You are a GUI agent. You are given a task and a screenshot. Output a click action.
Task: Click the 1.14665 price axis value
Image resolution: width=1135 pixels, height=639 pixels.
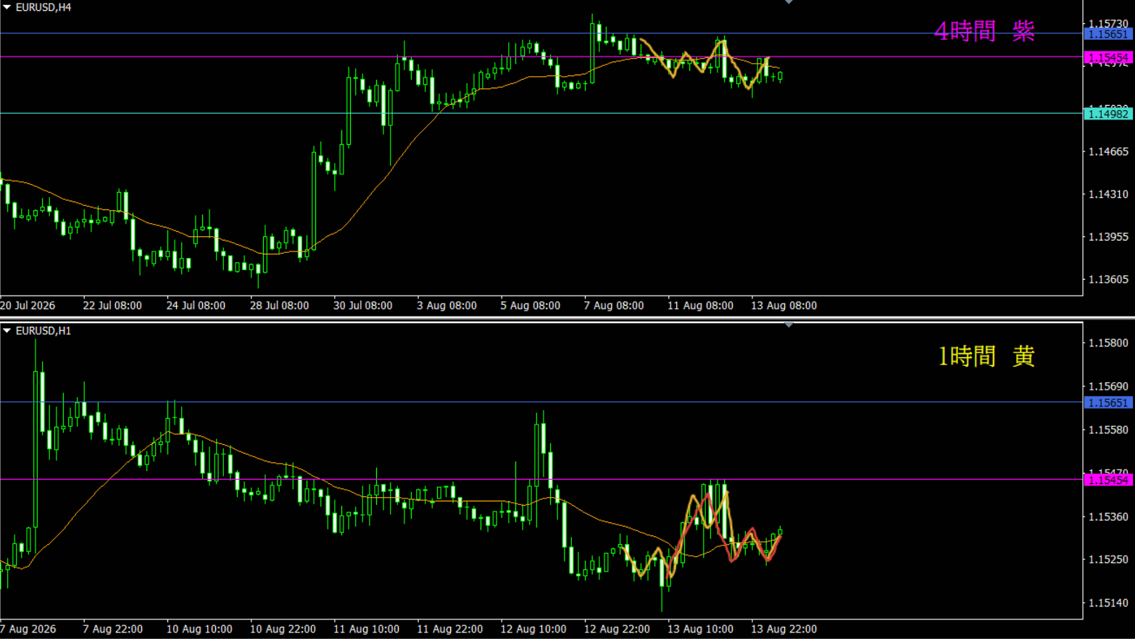click(1108, 151)
